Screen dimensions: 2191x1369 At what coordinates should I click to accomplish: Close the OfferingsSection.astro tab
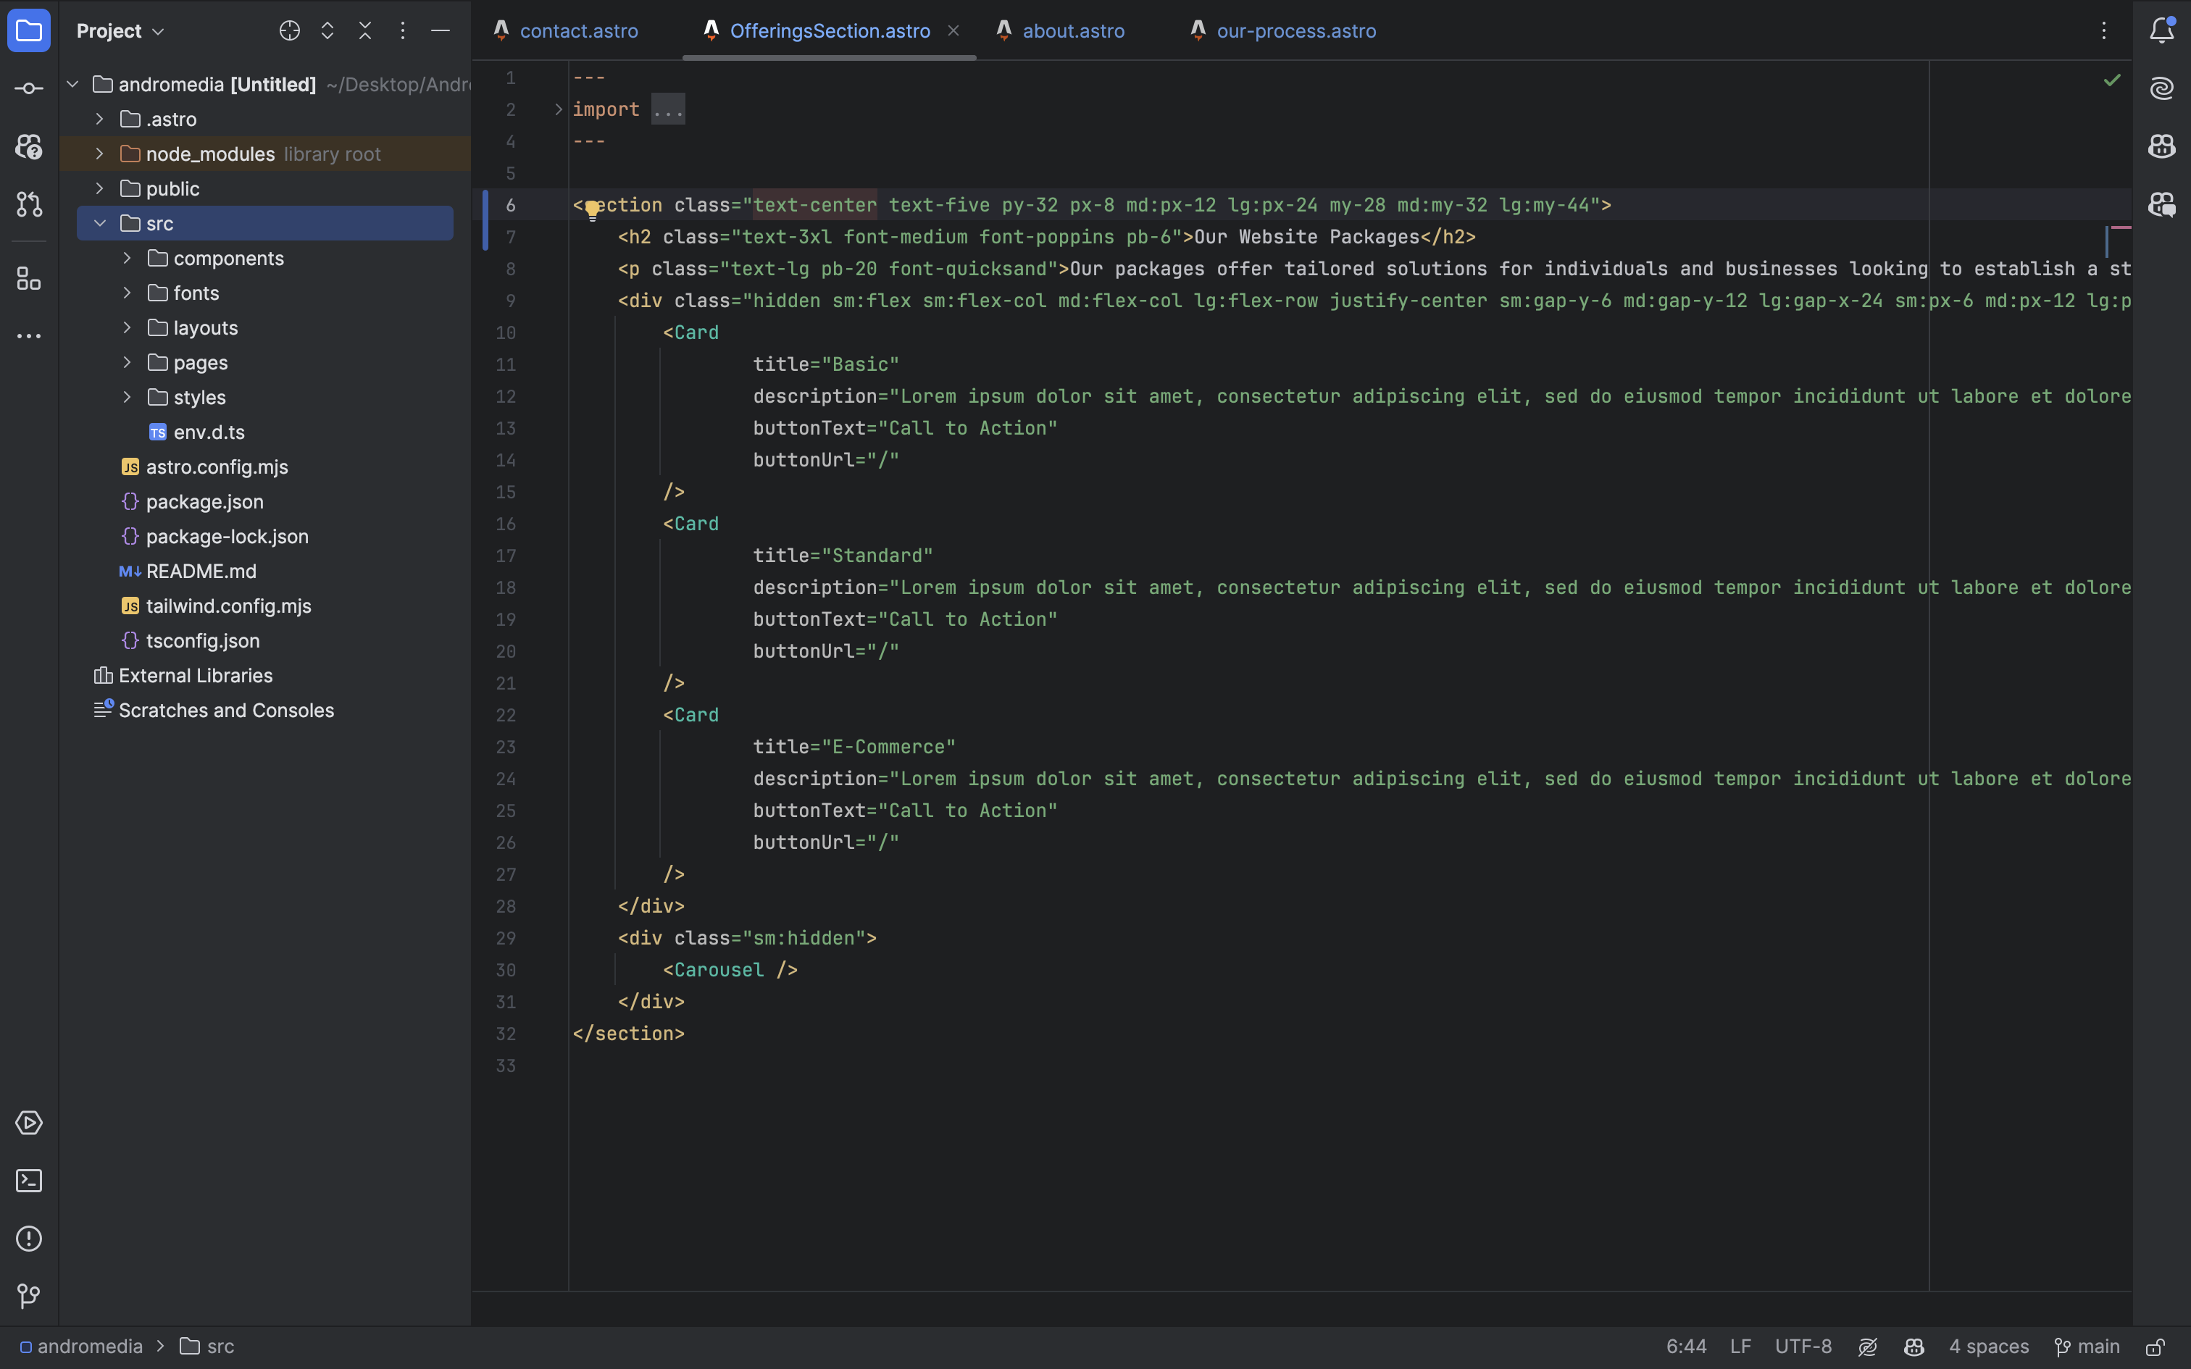953,30
